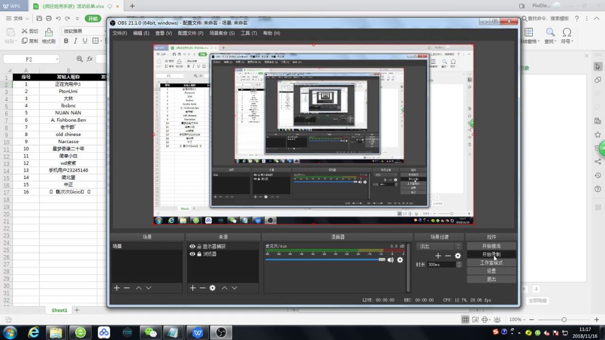Open scene transition gear properties
Viewport: 605px width, 340px height.
pos(458,256)
